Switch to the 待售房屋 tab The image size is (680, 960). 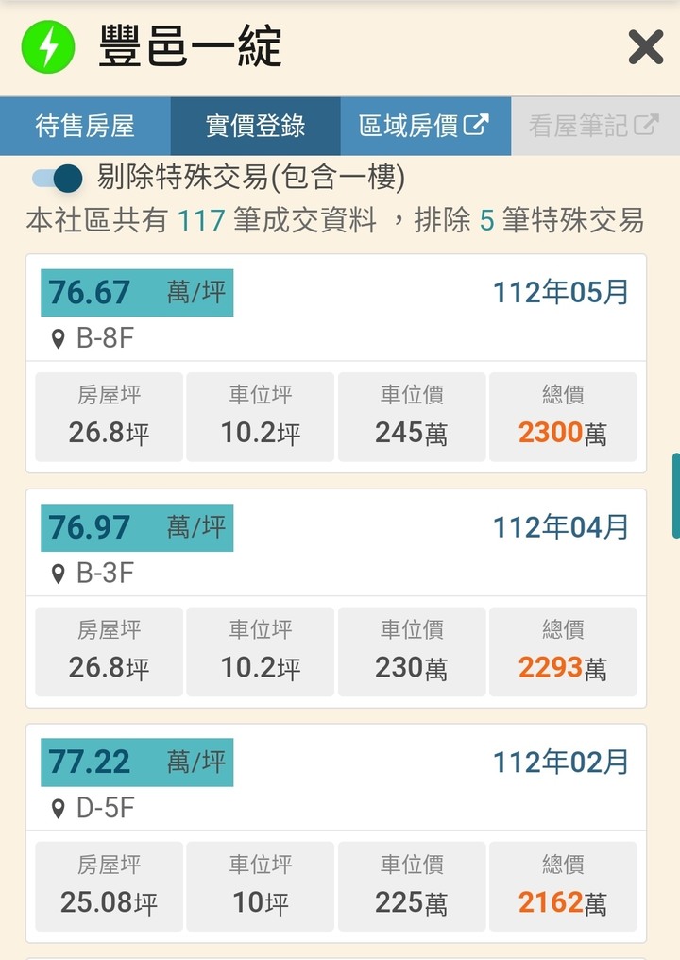pyautogui.click(x=85, y=126)
